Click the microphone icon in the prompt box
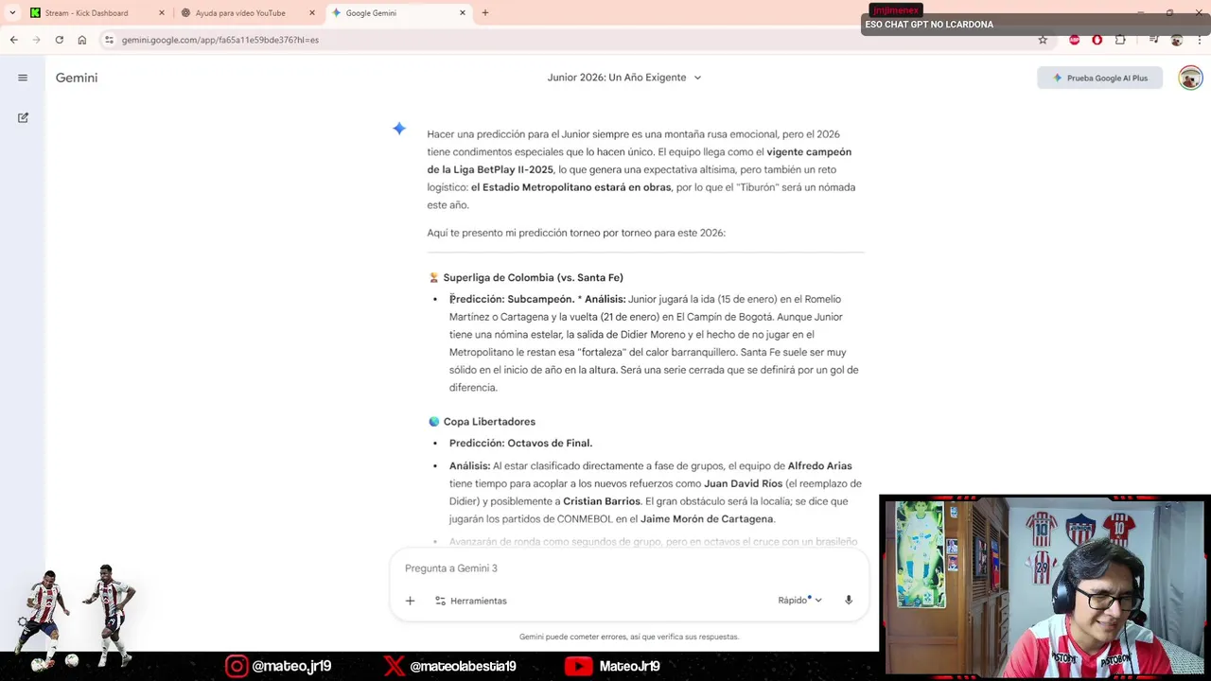 (x=849, y=600)
